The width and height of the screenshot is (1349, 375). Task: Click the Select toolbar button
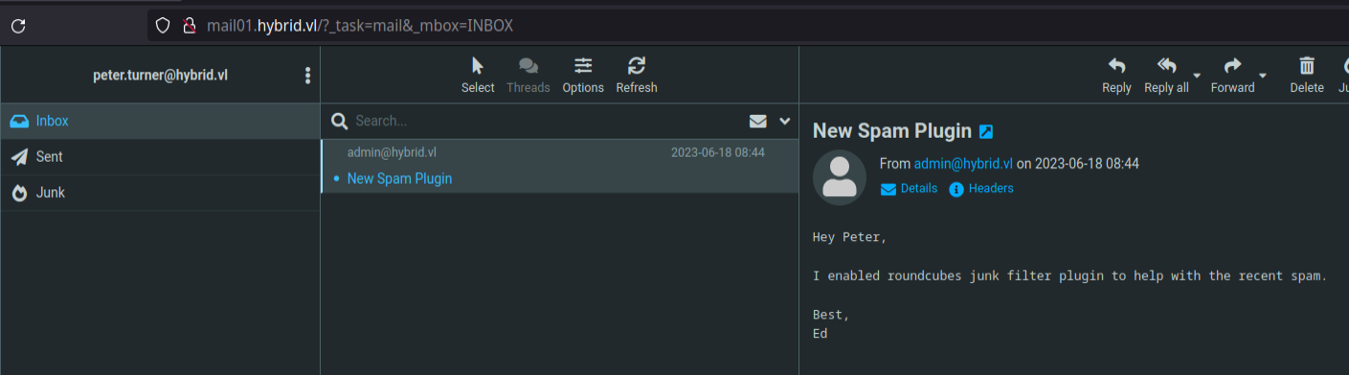[478, 76]
